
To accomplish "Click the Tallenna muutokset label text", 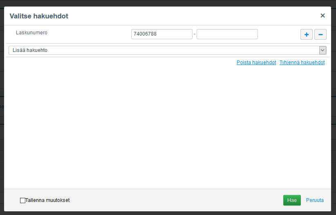I will (47, 200).
